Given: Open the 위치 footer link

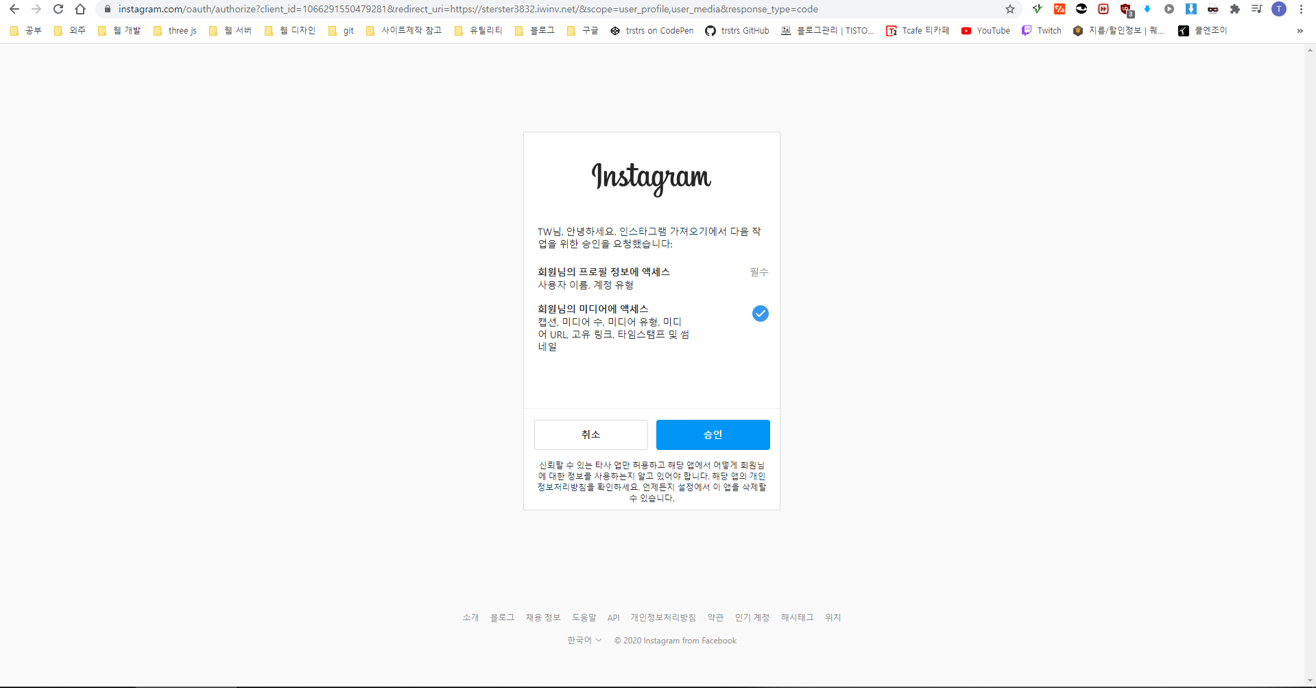Looking at the screenshot, I should point(833,617).
